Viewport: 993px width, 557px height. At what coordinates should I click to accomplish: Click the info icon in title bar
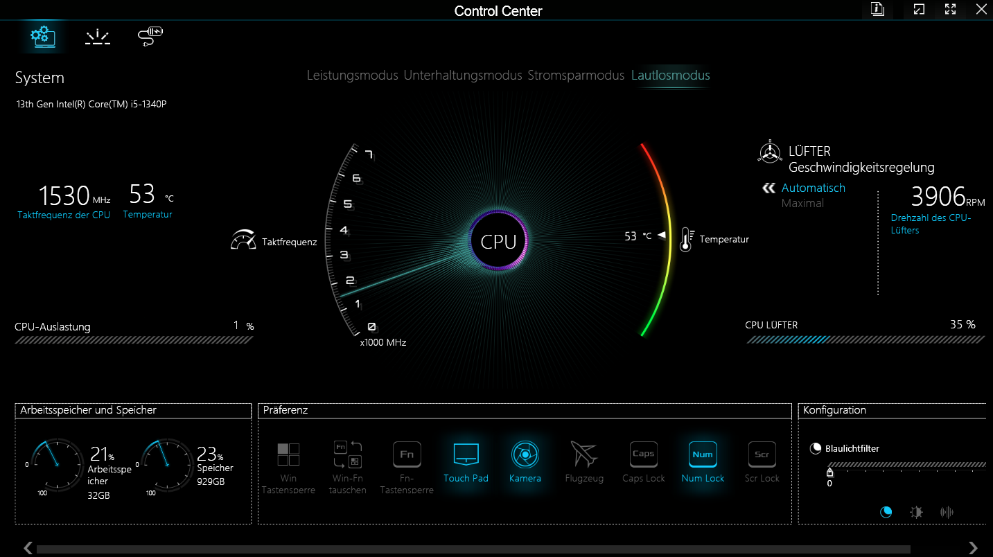(x=878, y=9)
